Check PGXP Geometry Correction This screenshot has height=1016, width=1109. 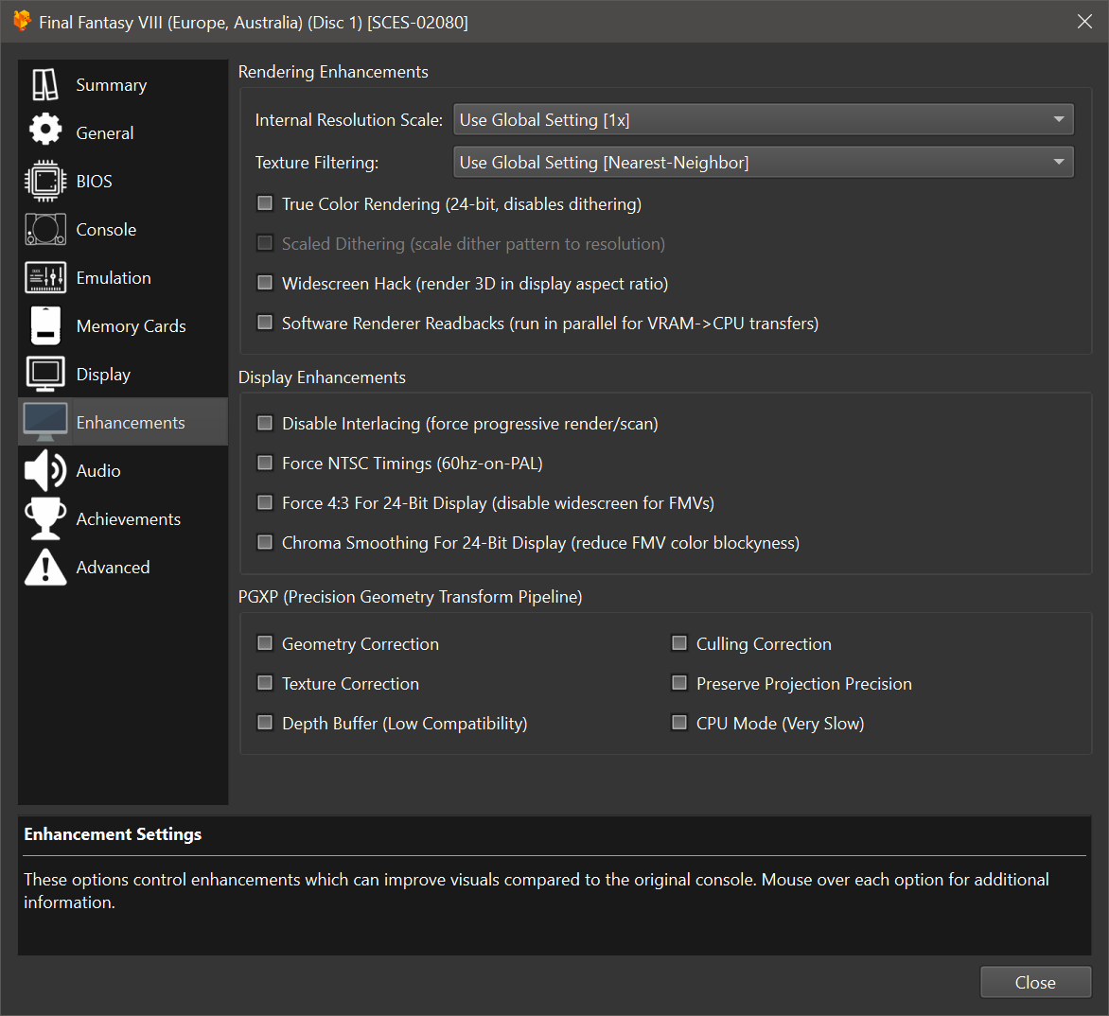pyautogui.click(x=265, y=642)
